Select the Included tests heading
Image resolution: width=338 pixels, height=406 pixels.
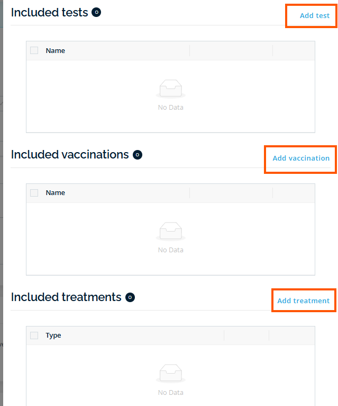50,12
